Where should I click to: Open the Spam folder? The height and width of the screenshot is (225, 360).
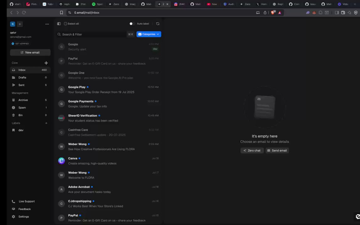tap(30, 107)
